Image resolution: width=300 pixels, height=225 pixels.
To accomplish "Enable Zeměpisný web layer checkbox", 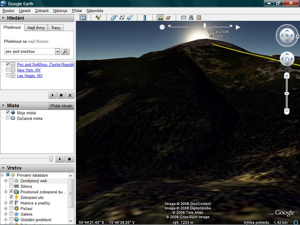I will [11, 180].
